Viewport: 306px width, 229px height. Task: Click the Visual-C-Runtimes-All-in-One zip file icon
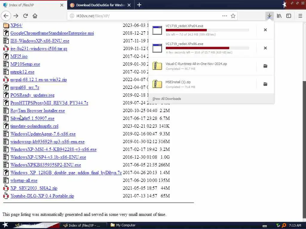point(157,66)
